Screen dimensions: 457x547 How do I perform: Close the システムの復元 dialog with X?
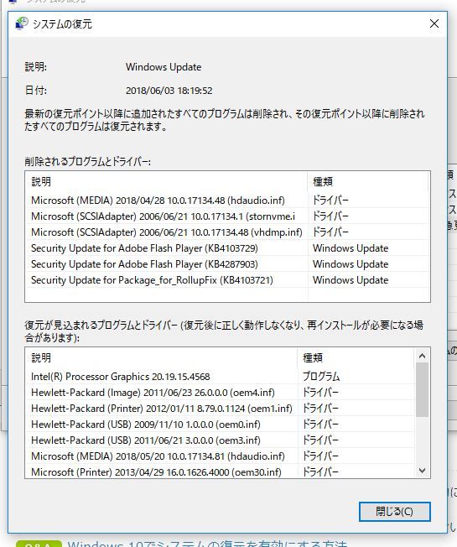tap(434, 23)
